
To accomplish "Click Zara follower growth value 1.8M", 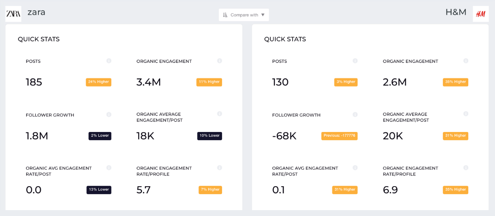I will (x=37, y=136).
